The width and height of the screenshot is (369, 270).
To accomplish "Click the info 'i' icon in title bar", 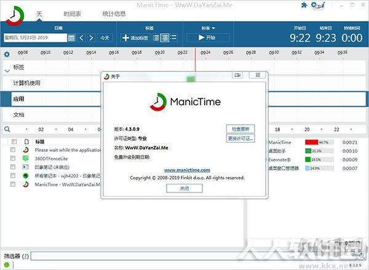I will pos(323,5).
